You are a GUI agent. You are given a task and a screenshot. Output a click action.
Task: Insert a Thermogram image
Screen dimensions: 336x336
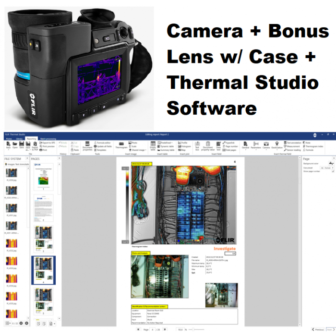tap(121, 145)
